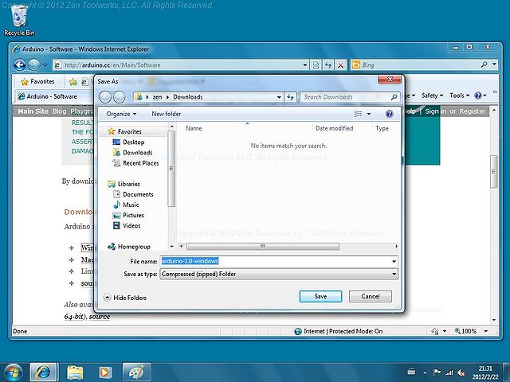
Task: Select Desktop in Favorites pane
Action: (x=133, y=142)
